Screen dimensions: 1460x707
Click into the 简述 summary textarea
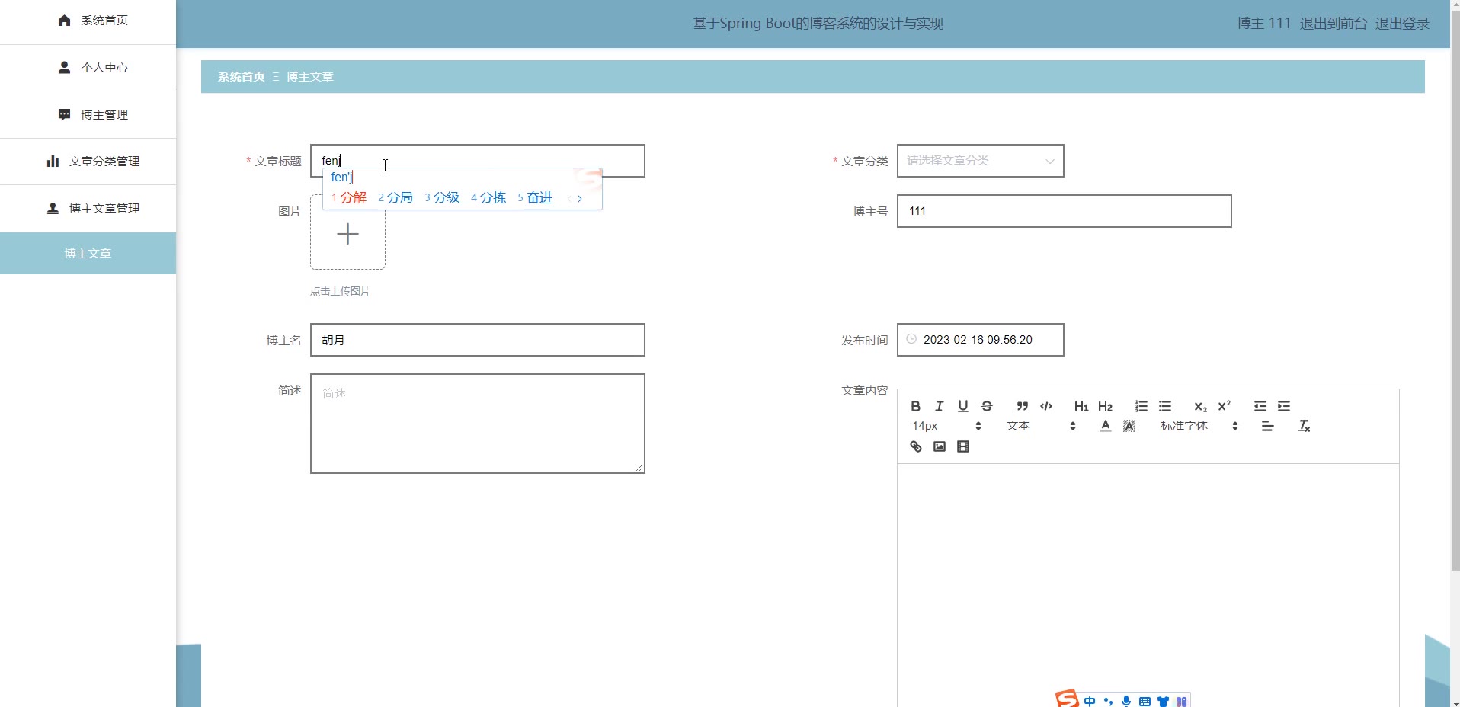tap(478, 424)
